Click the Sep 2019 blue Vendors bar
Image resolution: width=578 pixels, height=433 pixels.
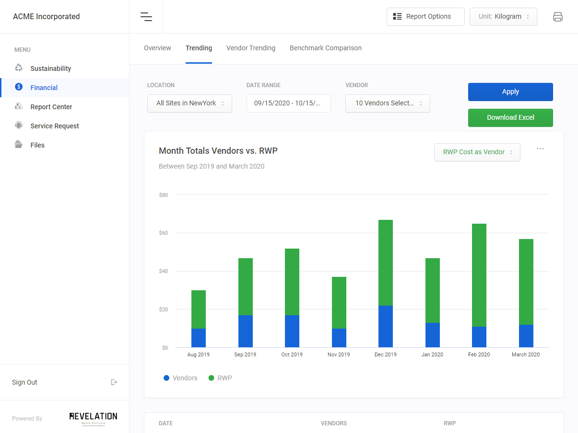click(x=245, y=331)
